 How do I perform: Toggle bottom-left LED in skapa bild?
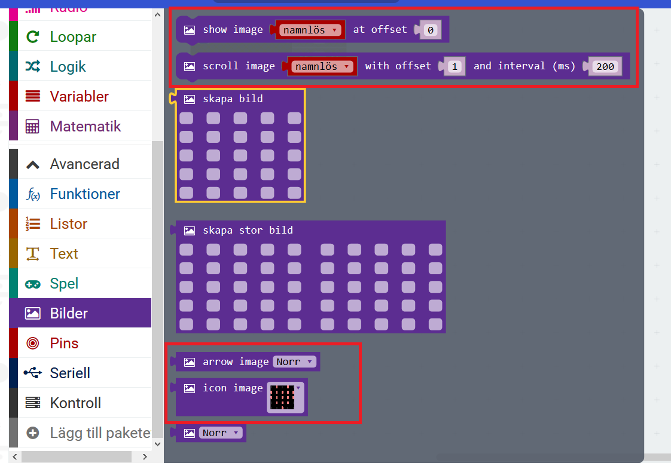point(186,193)
